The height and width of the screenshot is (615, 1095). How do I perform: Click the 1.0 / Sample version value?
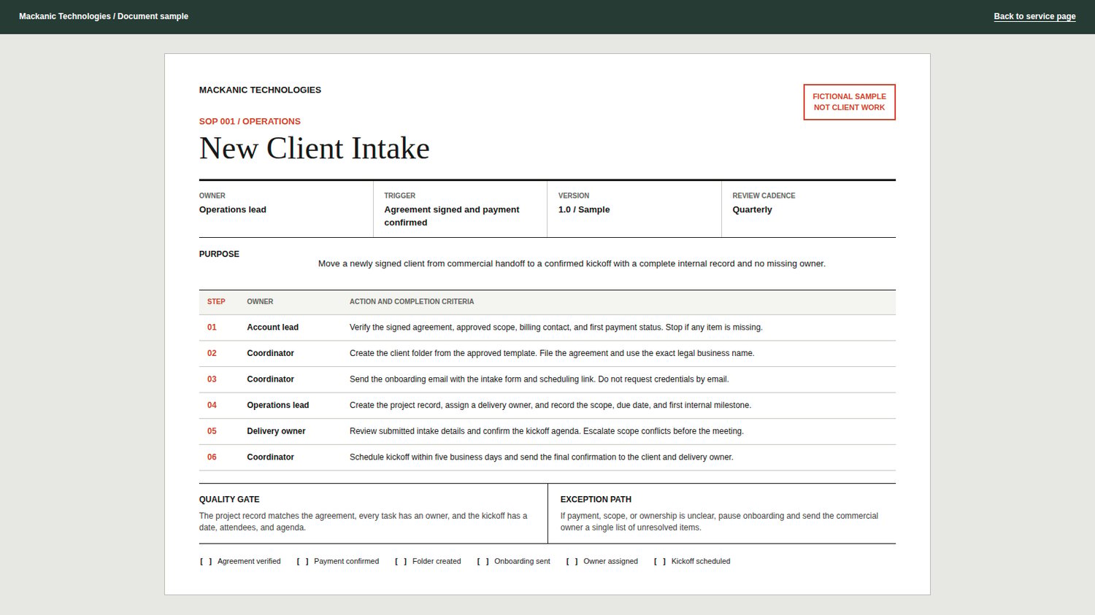[584, 209]
